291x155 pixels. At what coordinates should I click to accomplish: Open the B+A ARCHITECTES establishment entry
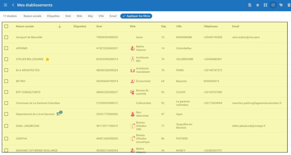tap(28, 70)
